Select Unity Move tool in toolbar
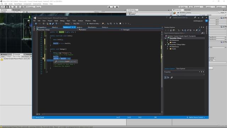The width and height of the screenshot is (227, 128). (7, 7)
